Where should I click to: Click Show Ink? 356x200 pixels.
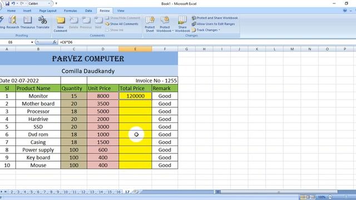click(x=114, y=30)
